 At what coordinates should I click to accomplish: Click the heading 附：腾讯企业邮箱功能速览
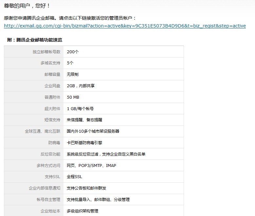coord(35,40)
